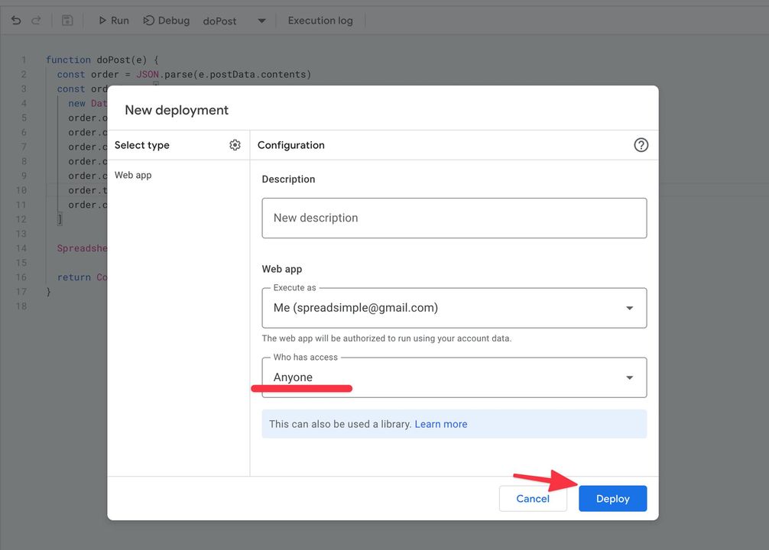Run the script with the play icon
This screenshot has height=550, width=769.
[112, 21]
